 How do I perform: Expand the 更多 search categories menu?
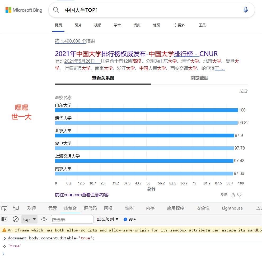pyautogui.click(x=179, y=25)
